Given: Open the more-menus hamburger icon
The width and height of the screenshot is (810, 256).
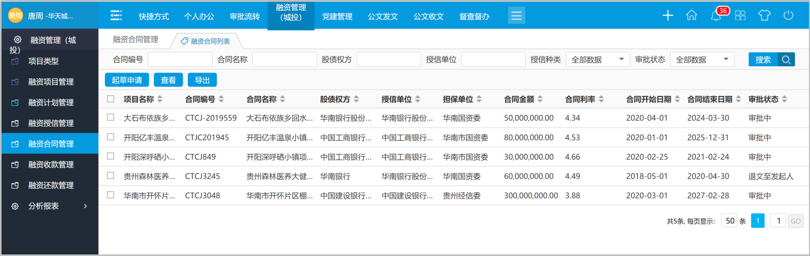Looking at the screenshot, I should click(516, 16).
